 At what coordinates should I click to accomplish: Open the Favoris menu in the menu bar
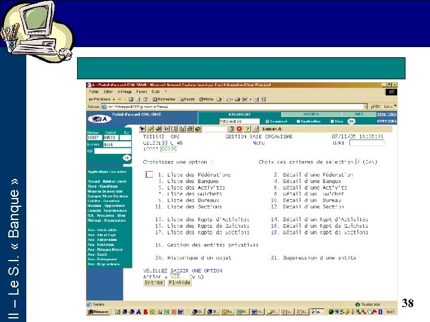tap(142, 92)
